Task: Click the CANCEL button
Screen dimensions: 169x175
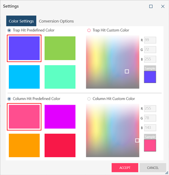Action: (x=153, y=168)
